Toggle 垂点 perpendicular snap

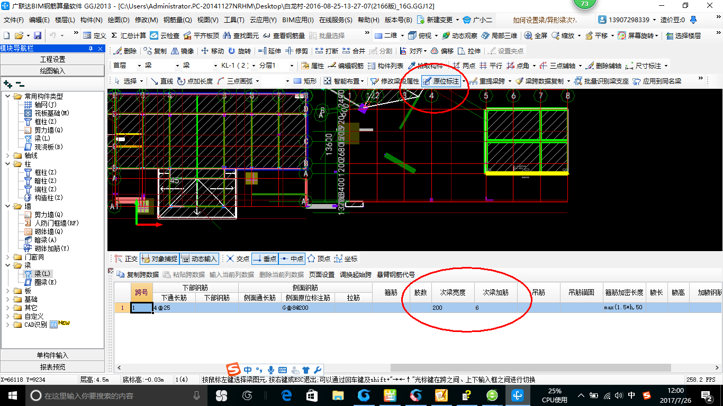tap(265, 259)
